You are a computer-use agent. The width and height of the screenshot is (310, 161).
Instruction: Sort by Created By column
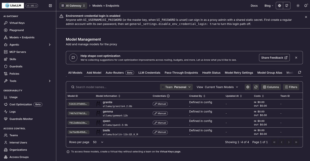coord(197,96)
